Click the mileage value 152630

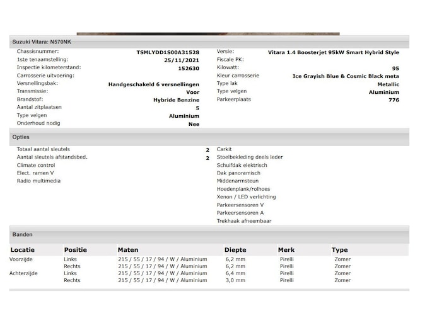click(x=189, y=68)
